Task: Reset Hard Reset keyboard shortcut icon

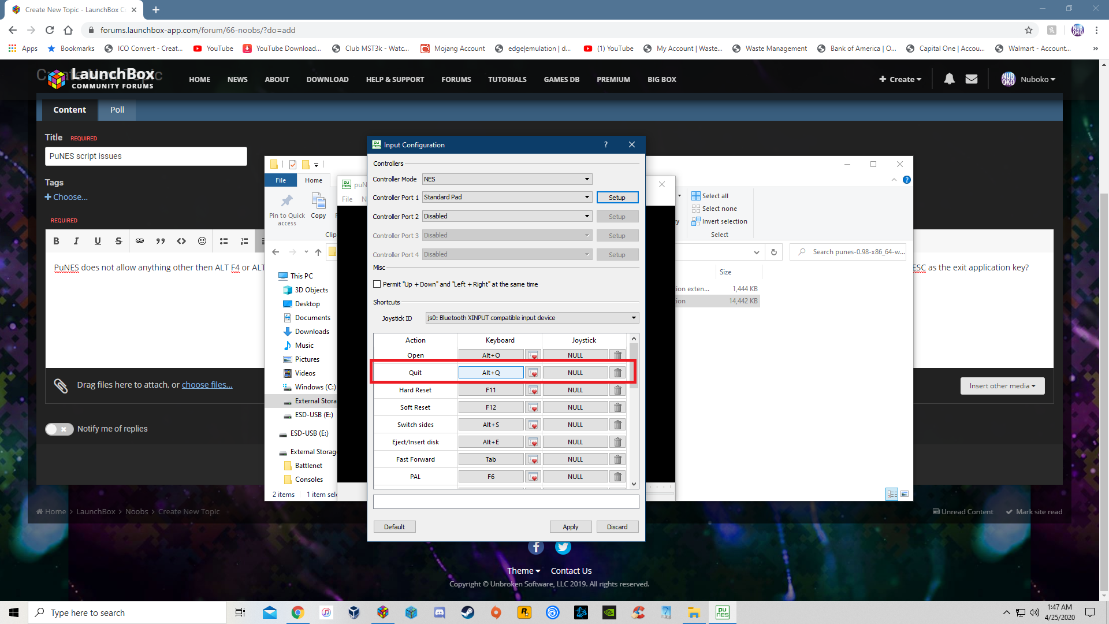Action: 533,390
